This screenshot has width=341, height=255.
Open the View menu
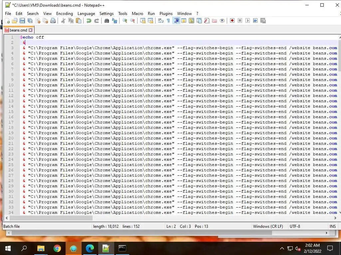pos(47,13)
